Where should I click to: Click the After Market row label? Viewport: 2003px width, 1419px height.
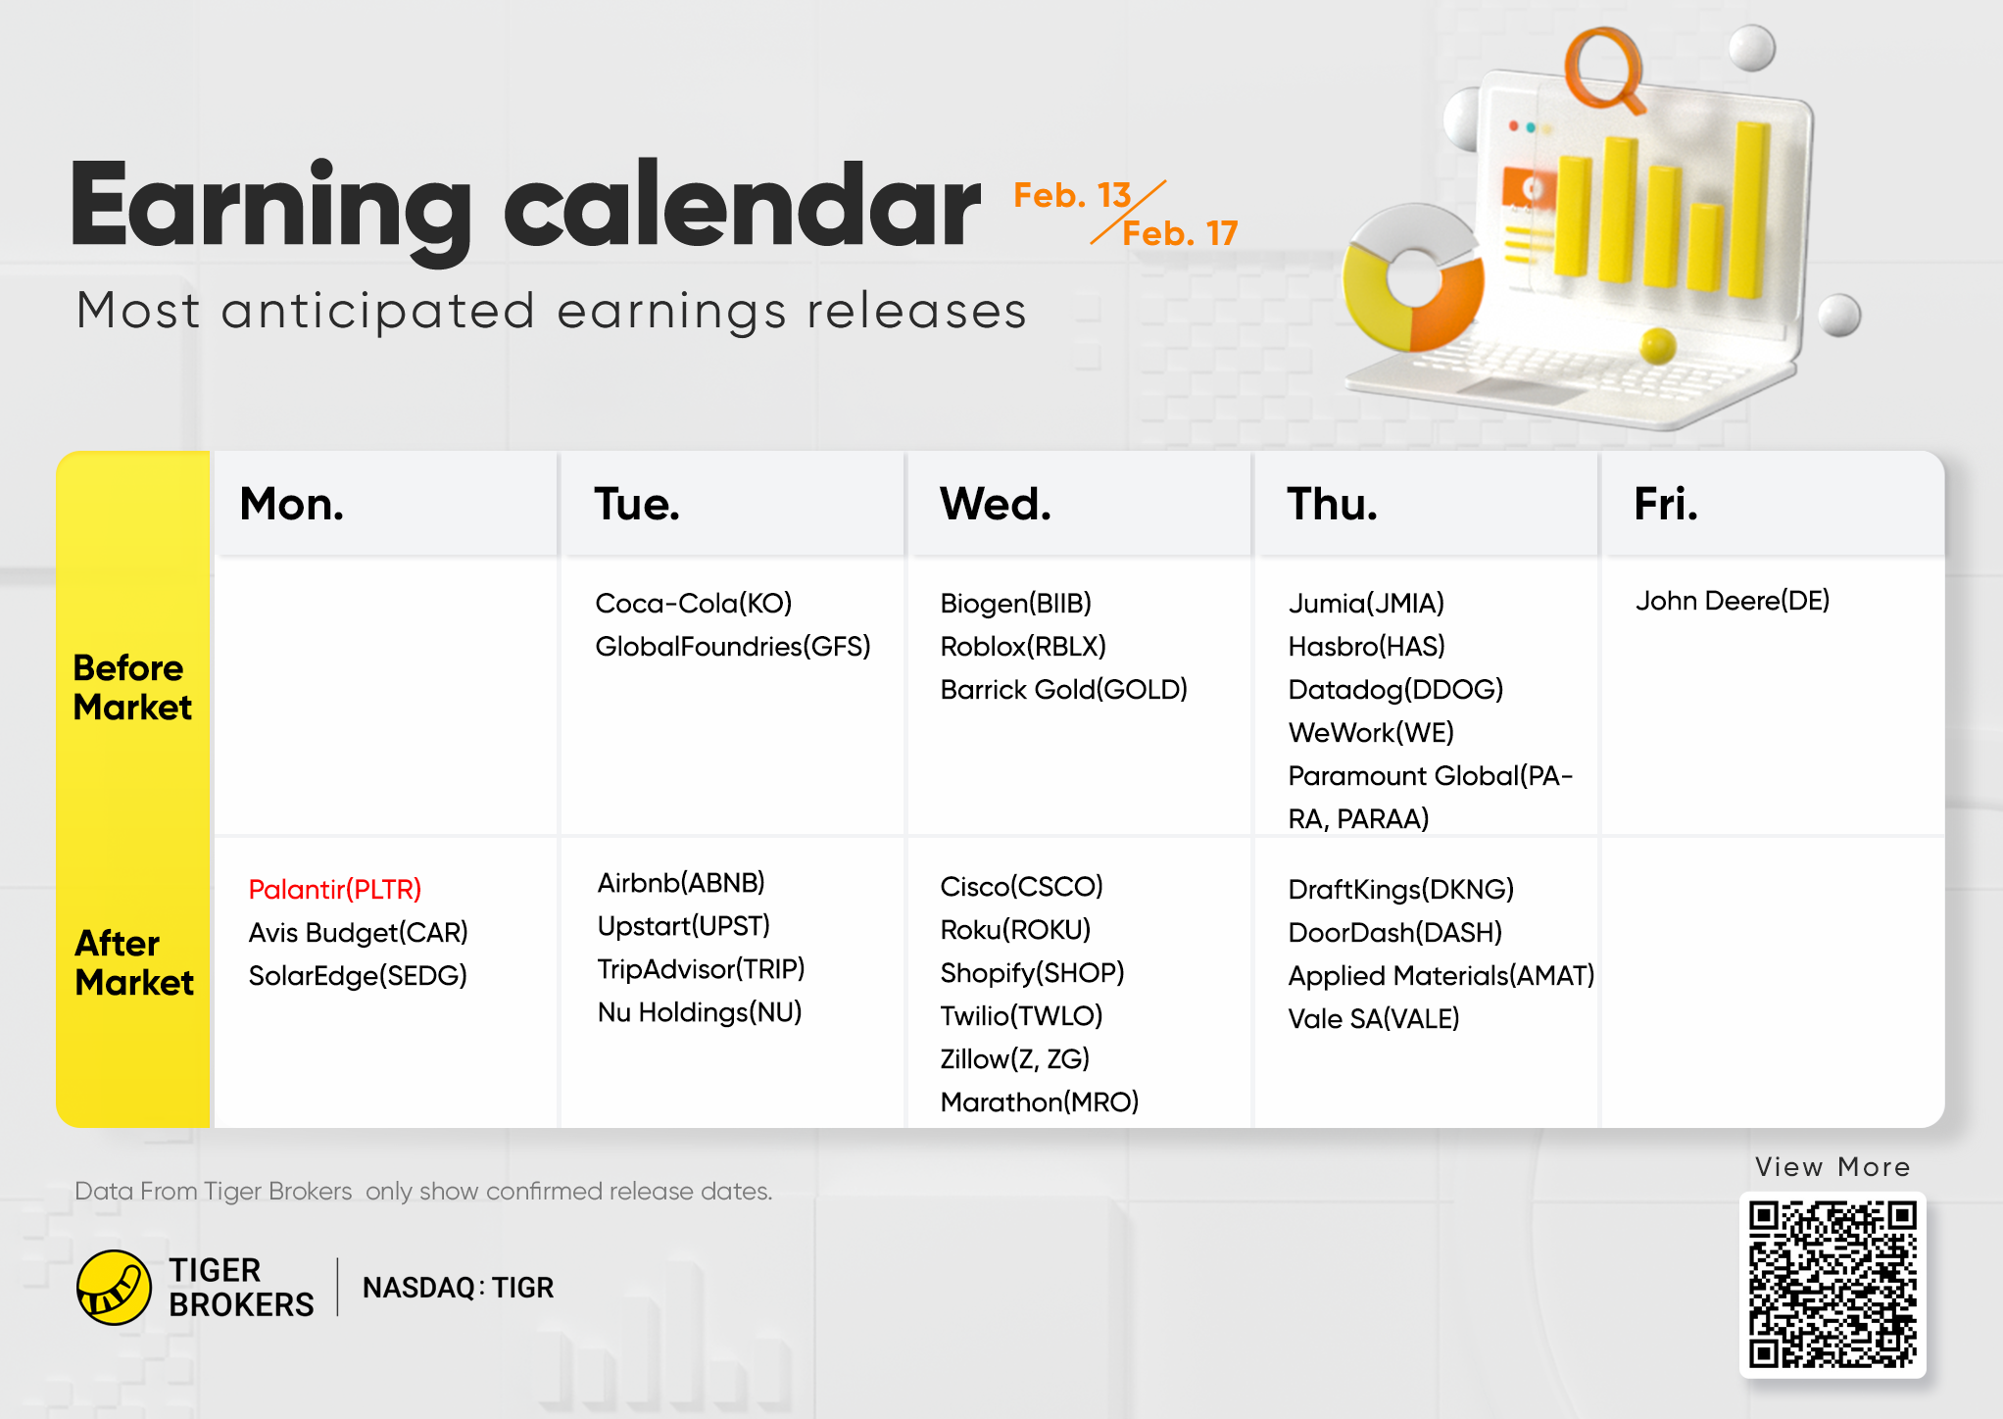pyautogui.click(x=134, y=962)
